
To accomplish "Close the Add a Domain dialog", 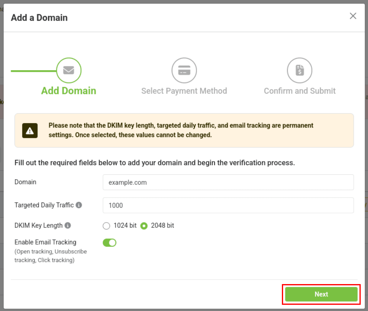I will pyautogui.click(x=353, y=16).
